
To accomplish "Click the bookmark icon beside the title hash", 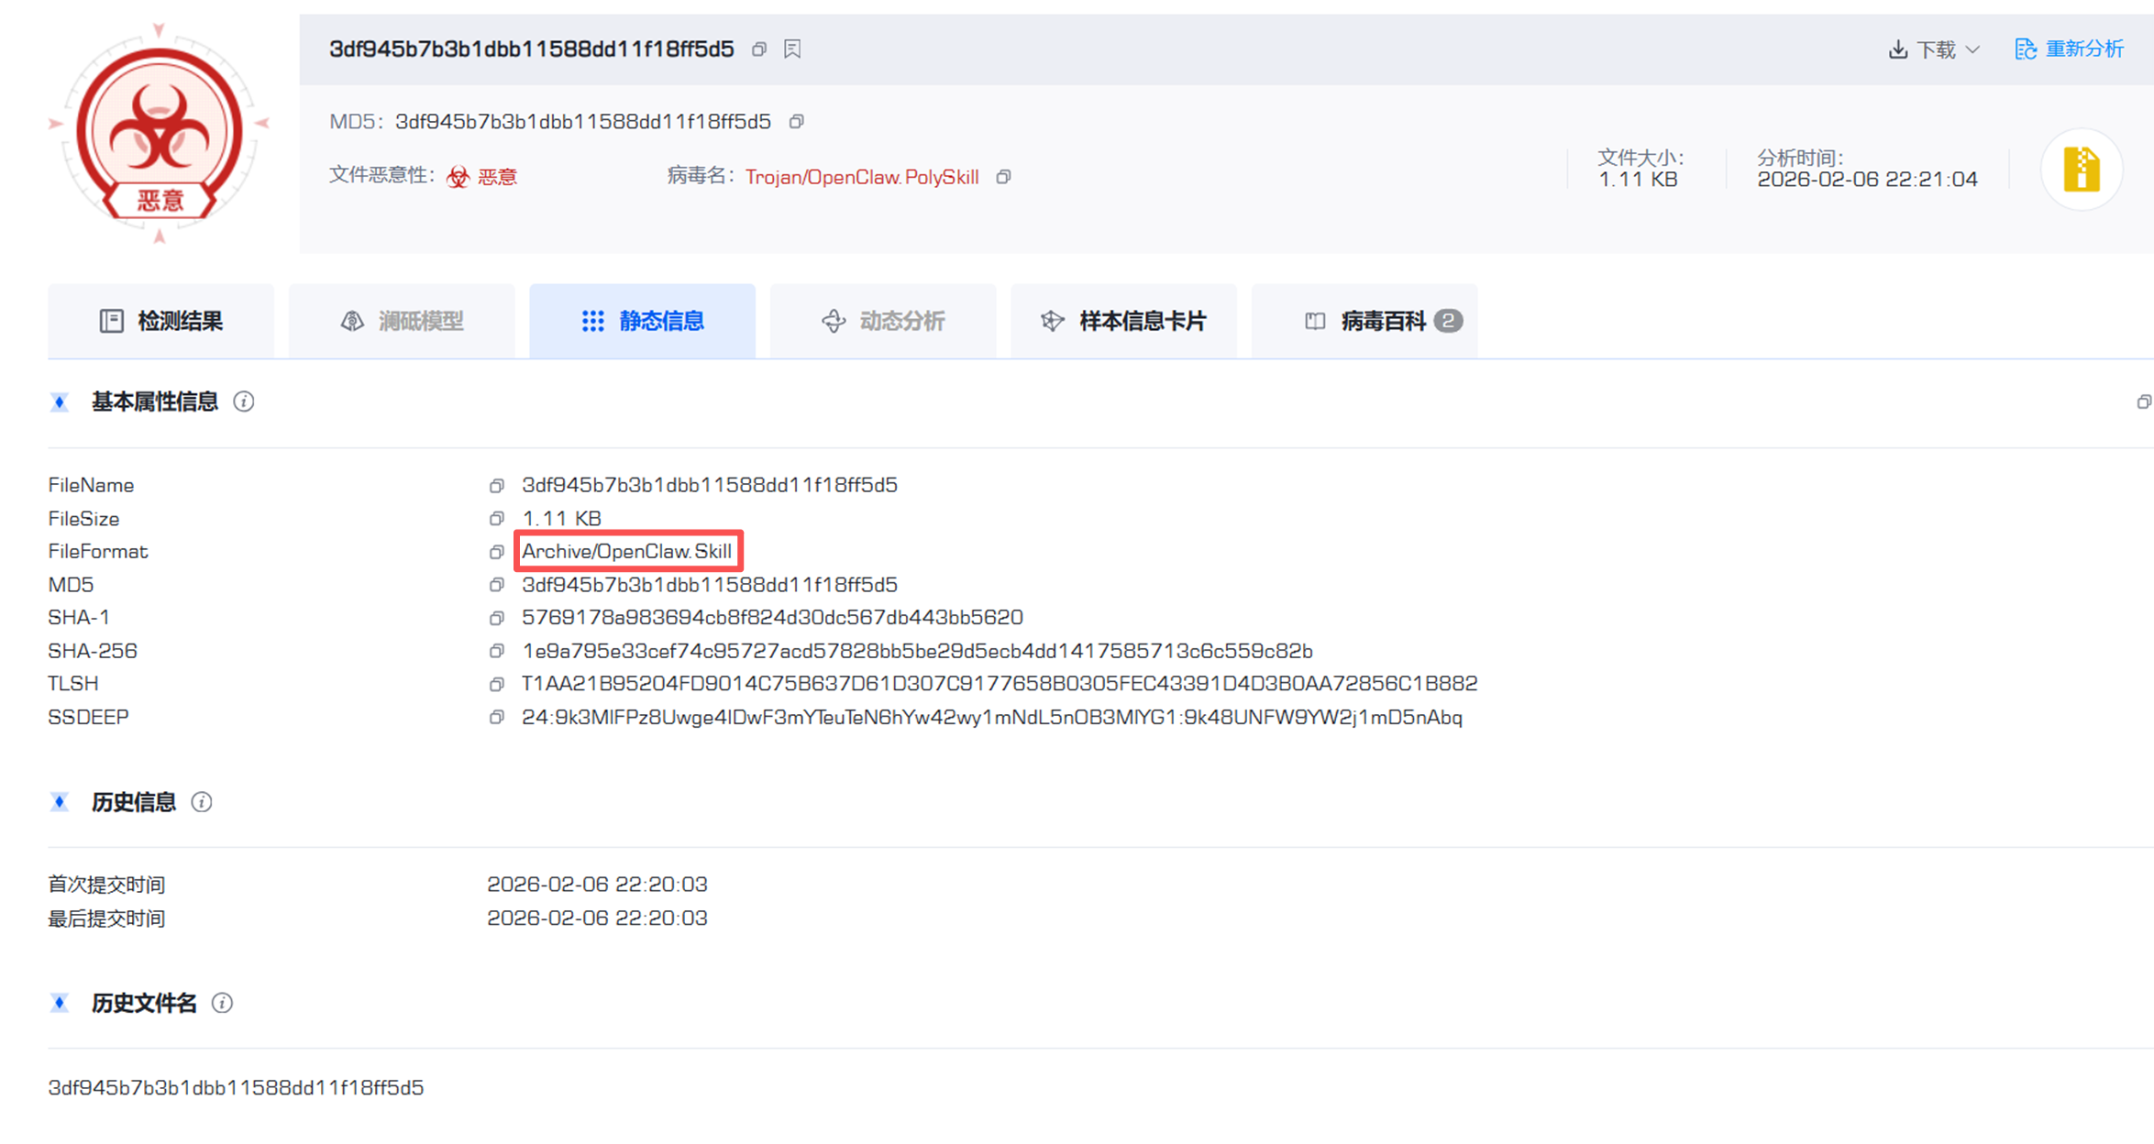I will [x=792, y=49].
